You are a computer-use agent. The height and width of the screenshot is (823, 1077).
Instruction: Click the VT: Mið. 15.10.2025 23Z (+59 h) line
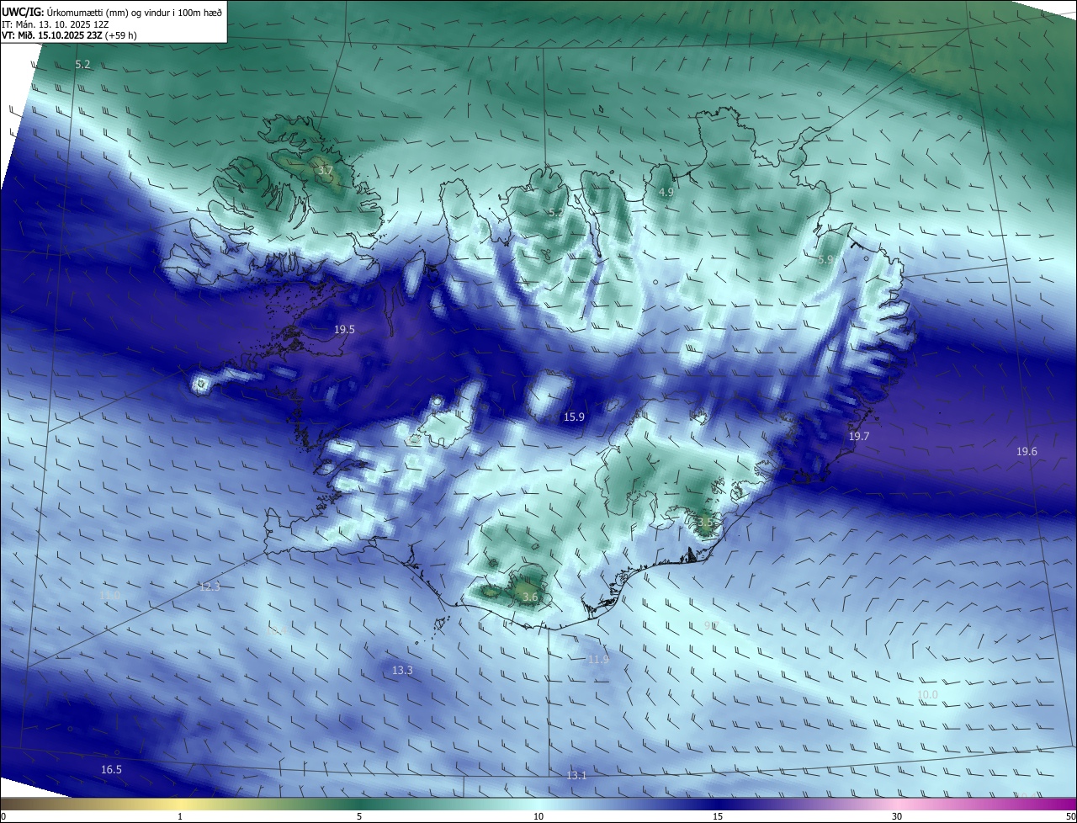[x=69, y=35]
